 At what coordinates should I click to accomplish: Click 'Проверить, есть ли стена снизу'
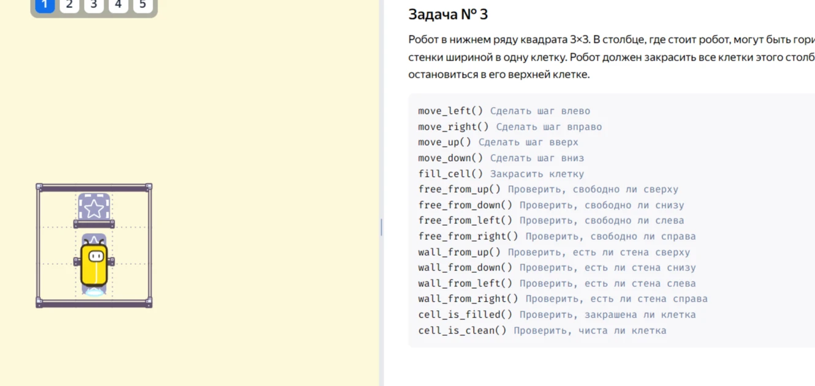(x=608, y=267)
